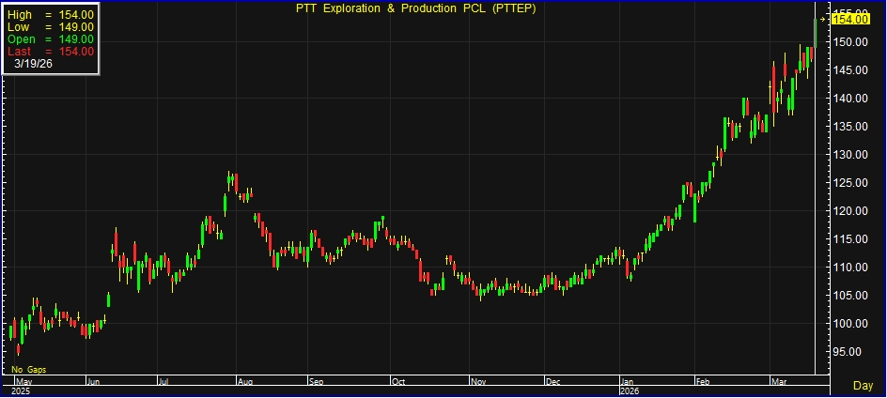The width and height of the screenshot is (887, 398).
Task: Click the Nov label on time axis
Action: tap(478, 382)
